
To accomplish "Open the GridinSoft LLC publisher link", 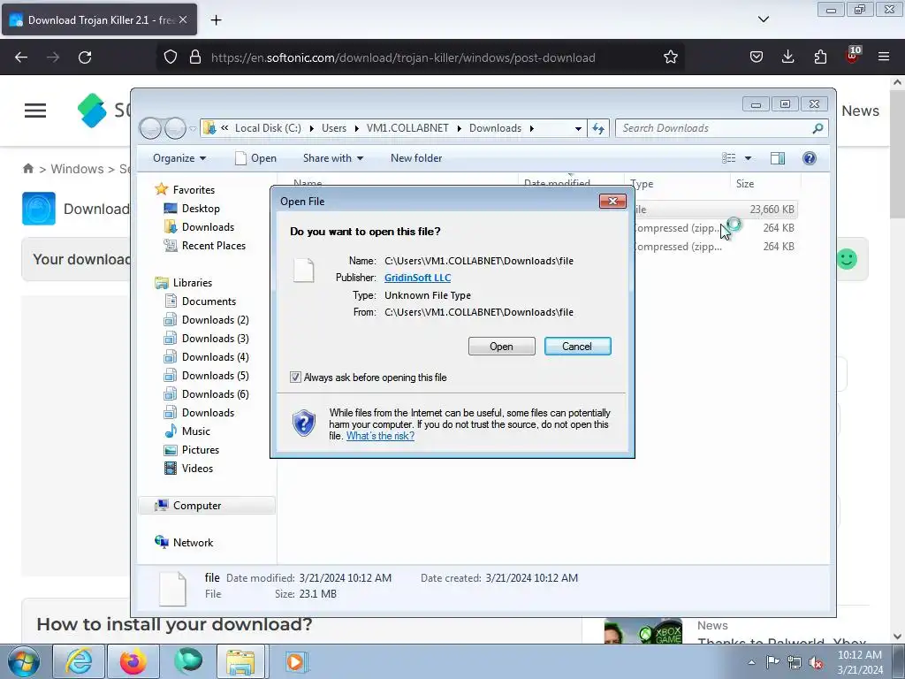I will click(x=417, y=278).
